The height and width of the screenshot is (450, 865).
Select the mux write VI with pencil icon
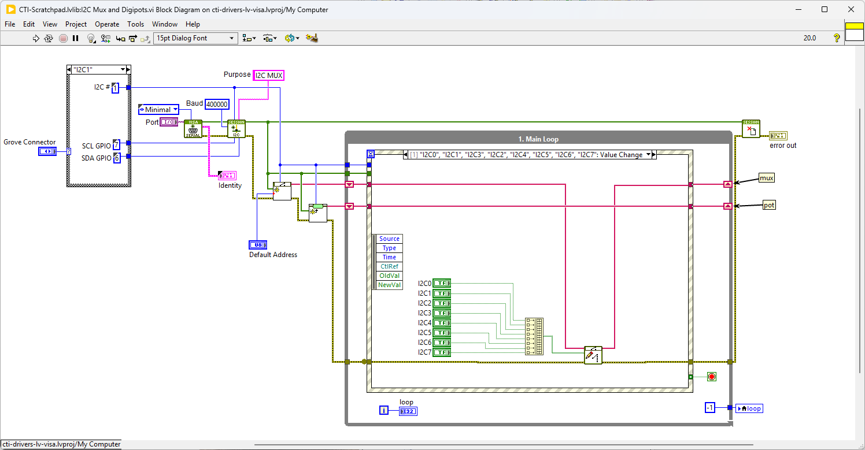click(593, 355)
